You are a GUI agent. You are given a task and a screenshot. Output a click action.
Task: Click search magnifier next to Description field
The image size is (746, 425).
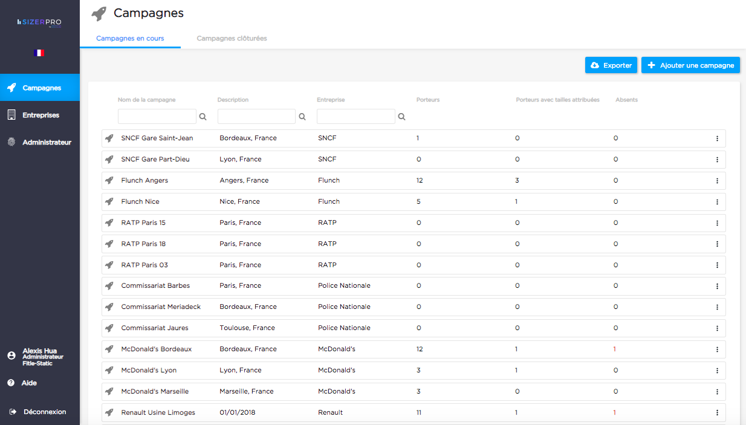[302, 117]
